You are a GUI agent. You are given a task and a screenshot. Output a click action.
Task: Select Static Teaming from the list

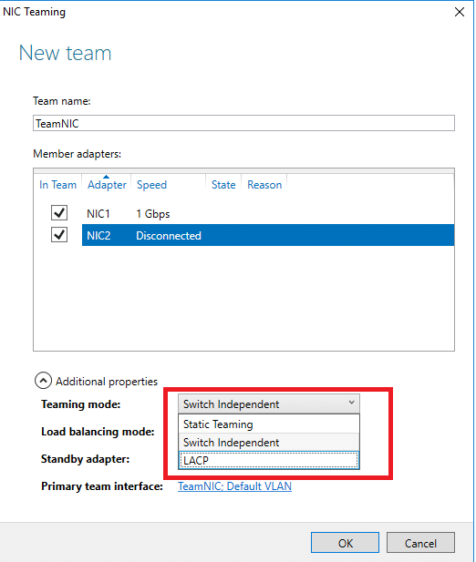[x=269, y=424]
